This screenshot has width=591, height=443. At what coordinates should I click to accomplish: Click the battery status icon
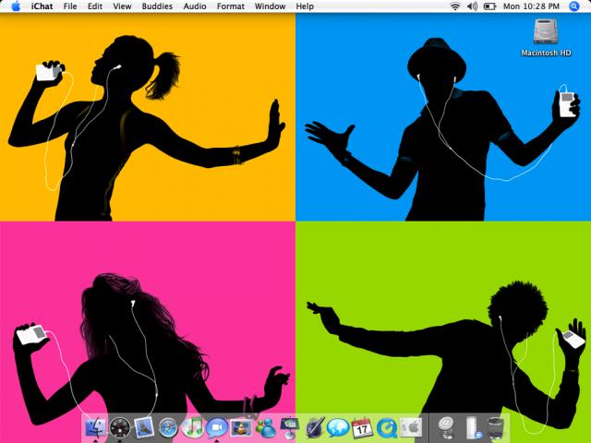coord(489,6)
